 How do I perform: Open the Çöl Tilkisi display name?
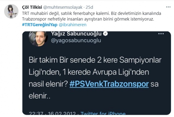32,7
